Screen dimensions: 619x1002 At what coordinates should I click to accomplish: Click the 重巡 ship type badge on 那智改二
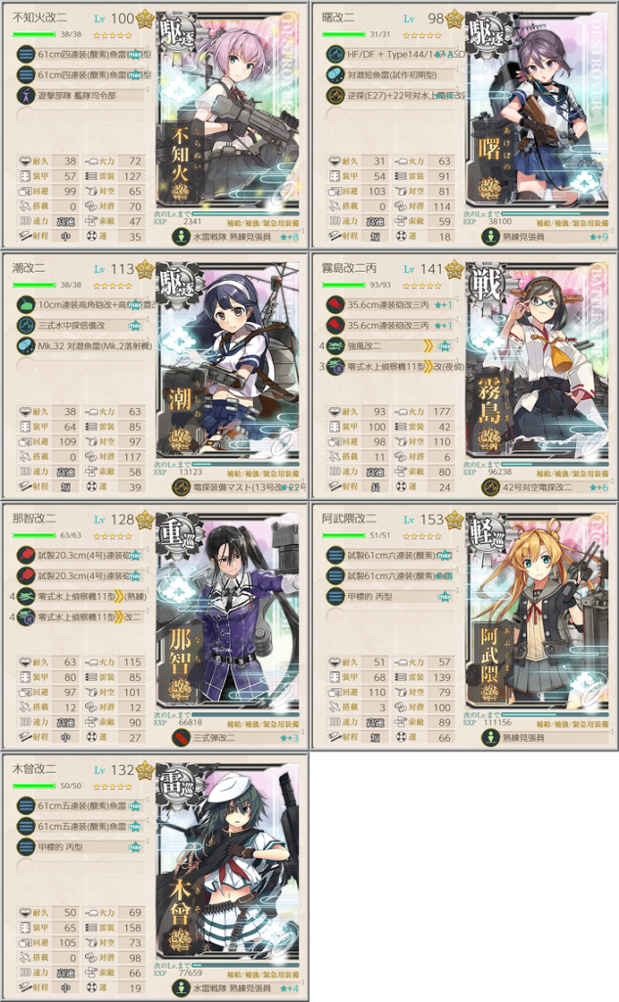180,534
